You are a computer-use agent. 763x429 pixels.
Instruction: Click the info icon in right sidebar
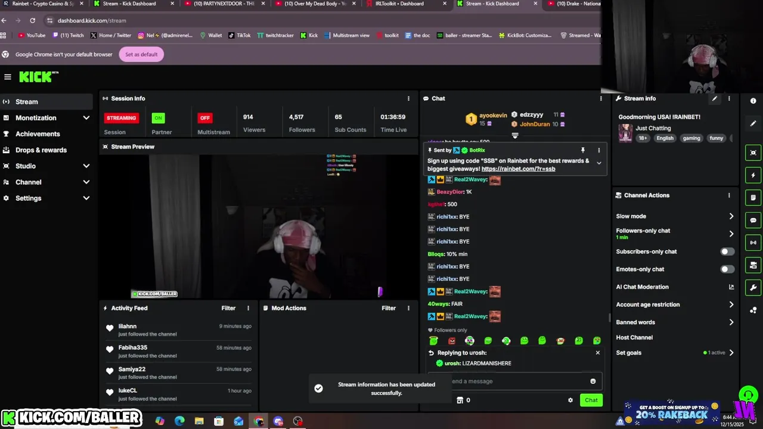coord(753,101)
